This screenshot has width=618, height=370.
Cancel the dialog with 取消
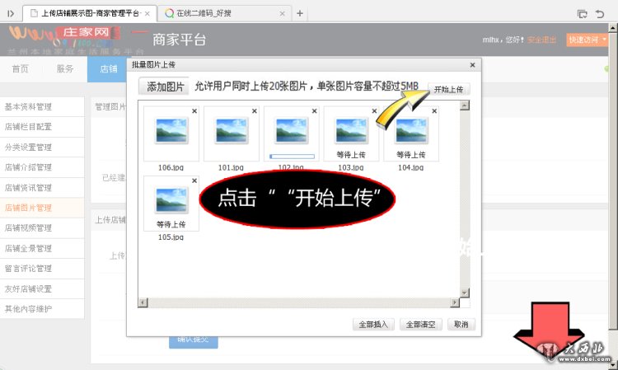461,324
